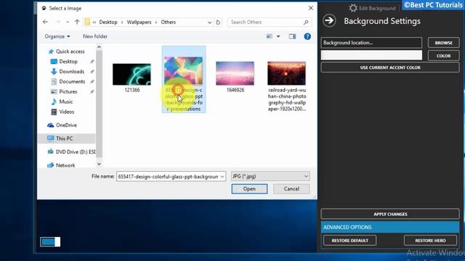Navigate up one folder level
This screenshot has width=465, height=261.
point(77,22)
